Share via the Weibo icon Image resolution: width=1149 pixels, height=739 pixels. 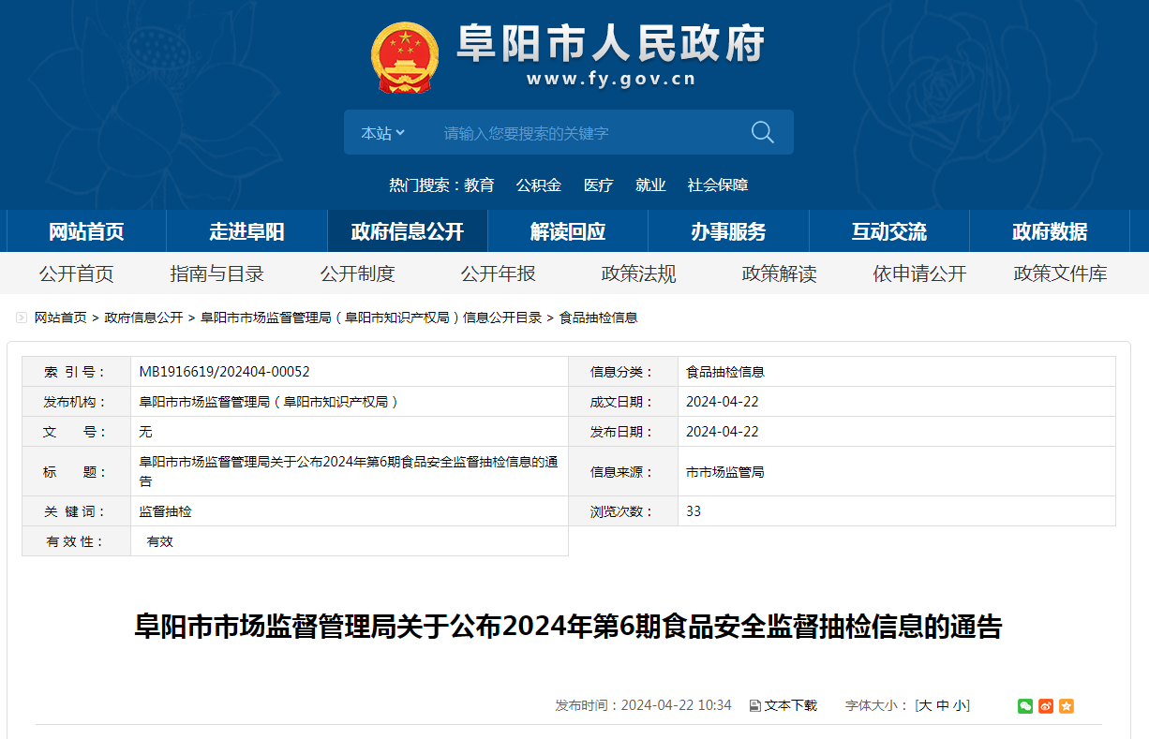pyautogui.click(x=1046, y=705)
